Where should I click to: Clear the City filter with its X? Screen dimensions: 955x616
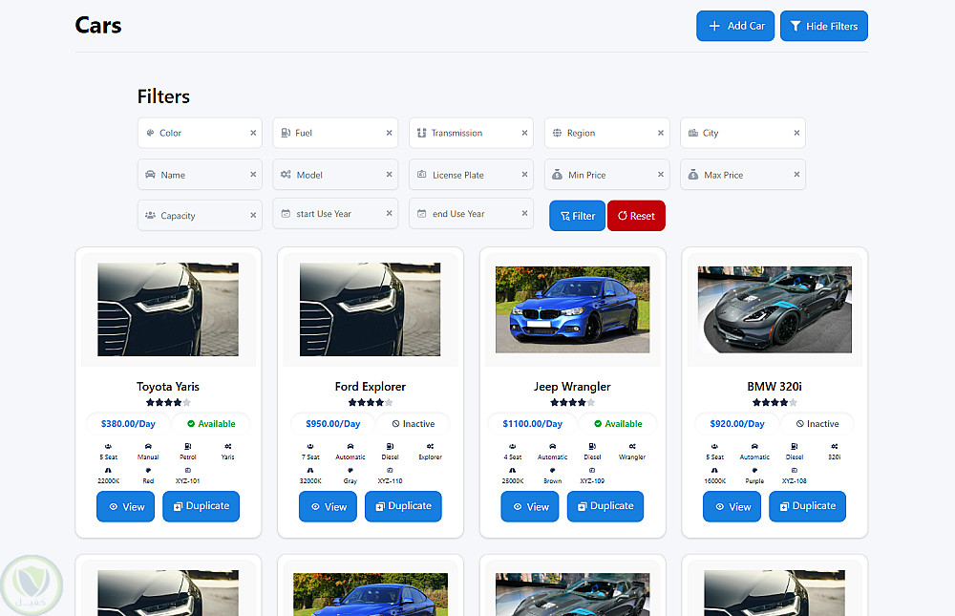tap(796, 133)
